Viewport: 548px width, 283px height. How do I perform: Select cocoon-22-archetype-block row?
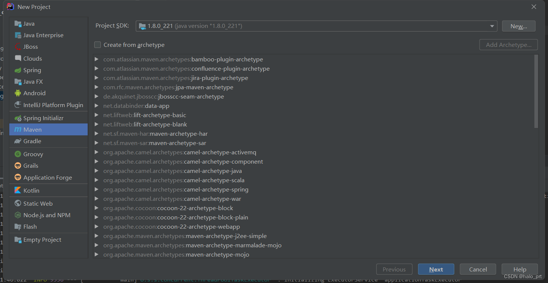tap(314, 208)
